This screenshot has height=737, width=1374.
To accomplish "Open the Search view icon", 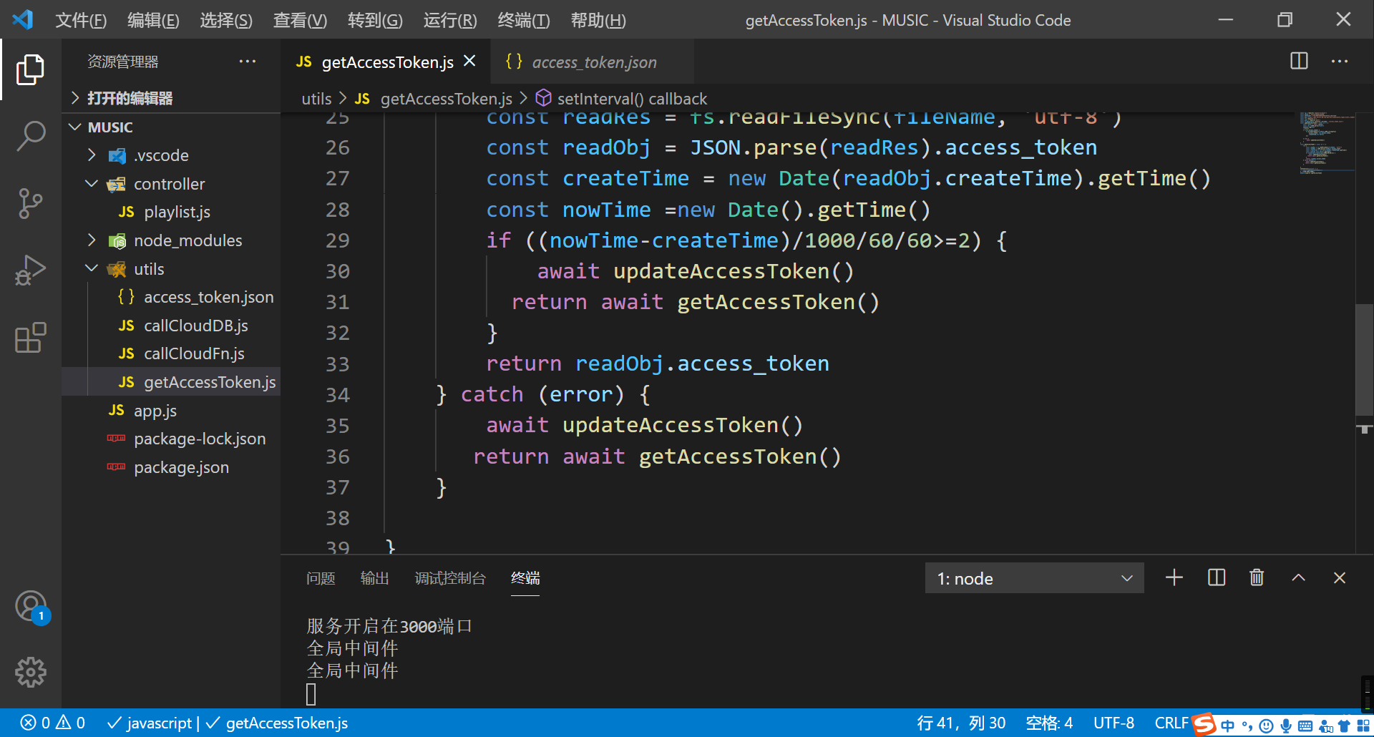I will 30,136.
